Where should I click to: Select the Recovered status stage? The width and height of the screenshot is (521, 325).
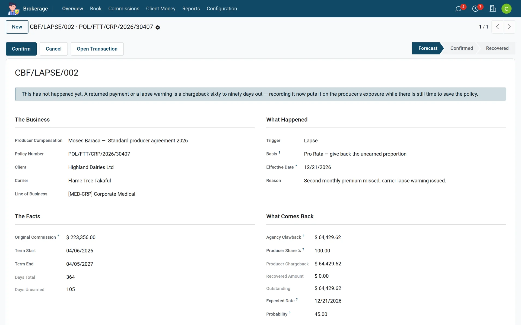(x=497, y=48)
